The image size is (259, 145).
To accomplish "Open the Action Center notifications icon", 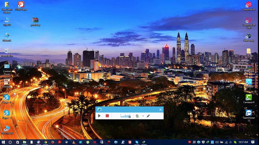I will point(253,142).
